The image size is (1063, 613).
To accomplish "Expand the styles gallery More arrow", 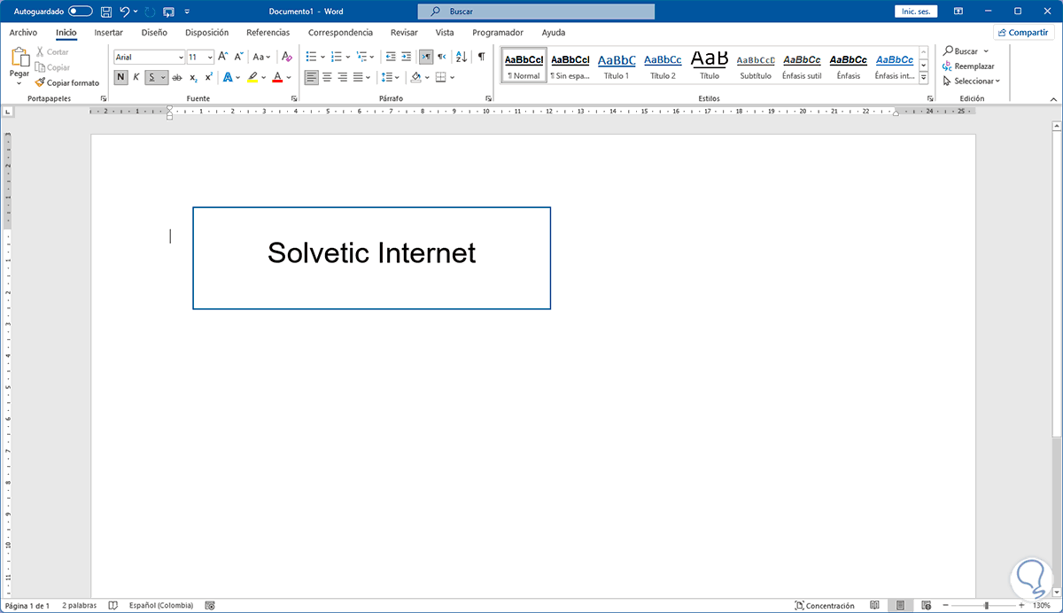I will (x=924, y=77).
